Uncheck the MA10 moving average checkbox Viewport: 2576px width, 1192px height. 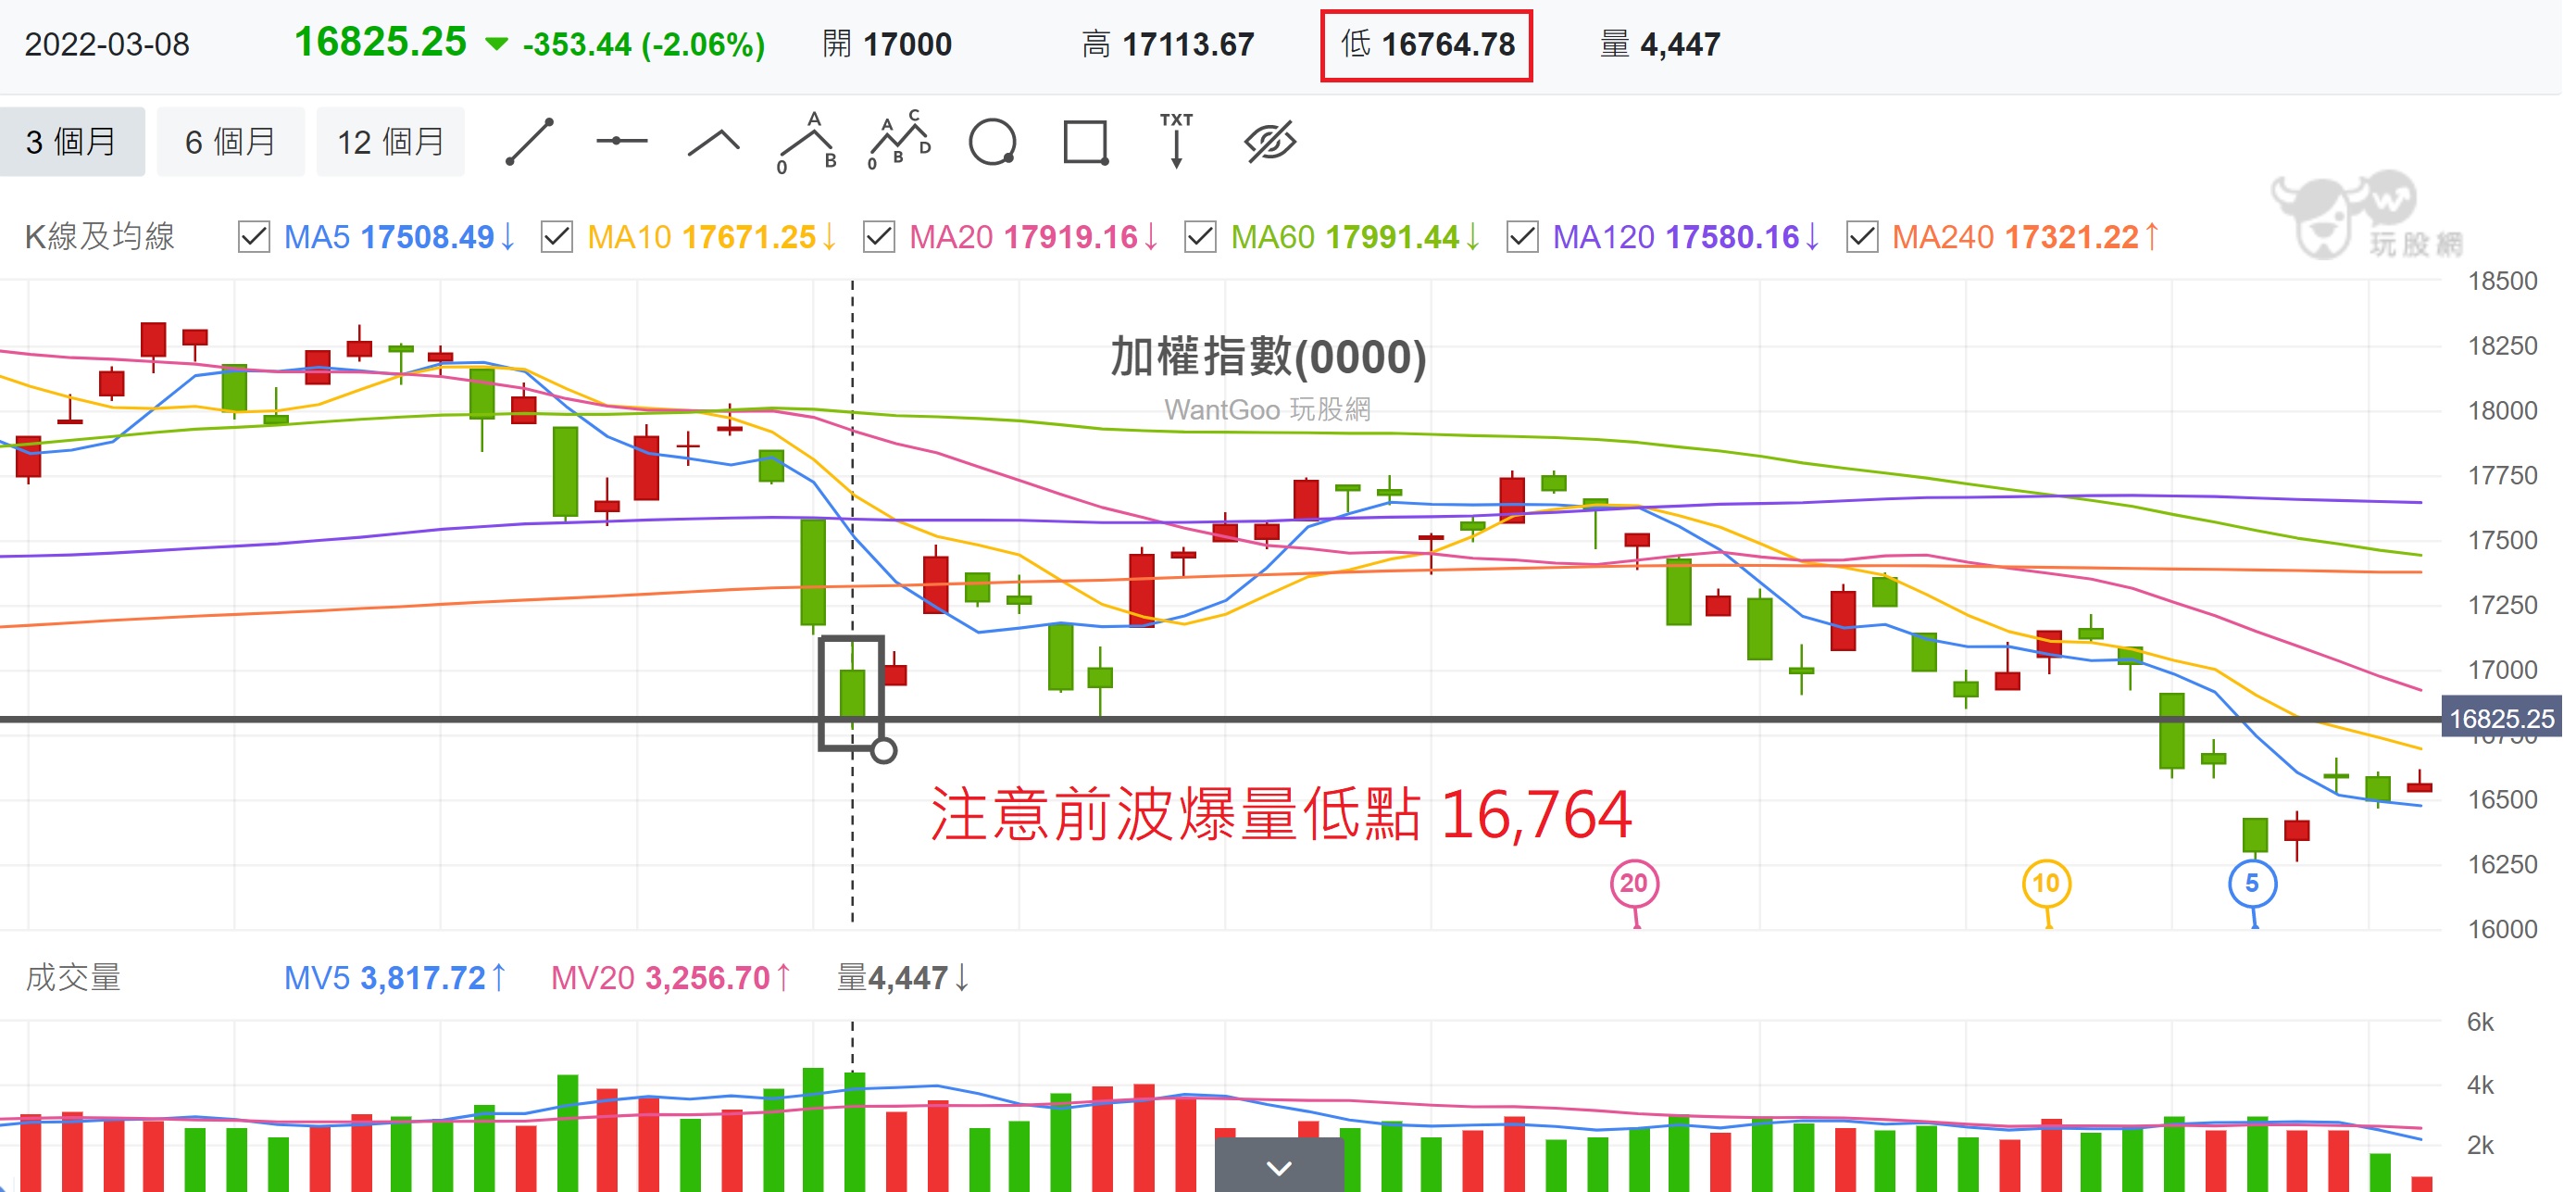click(x=557, y=238)
